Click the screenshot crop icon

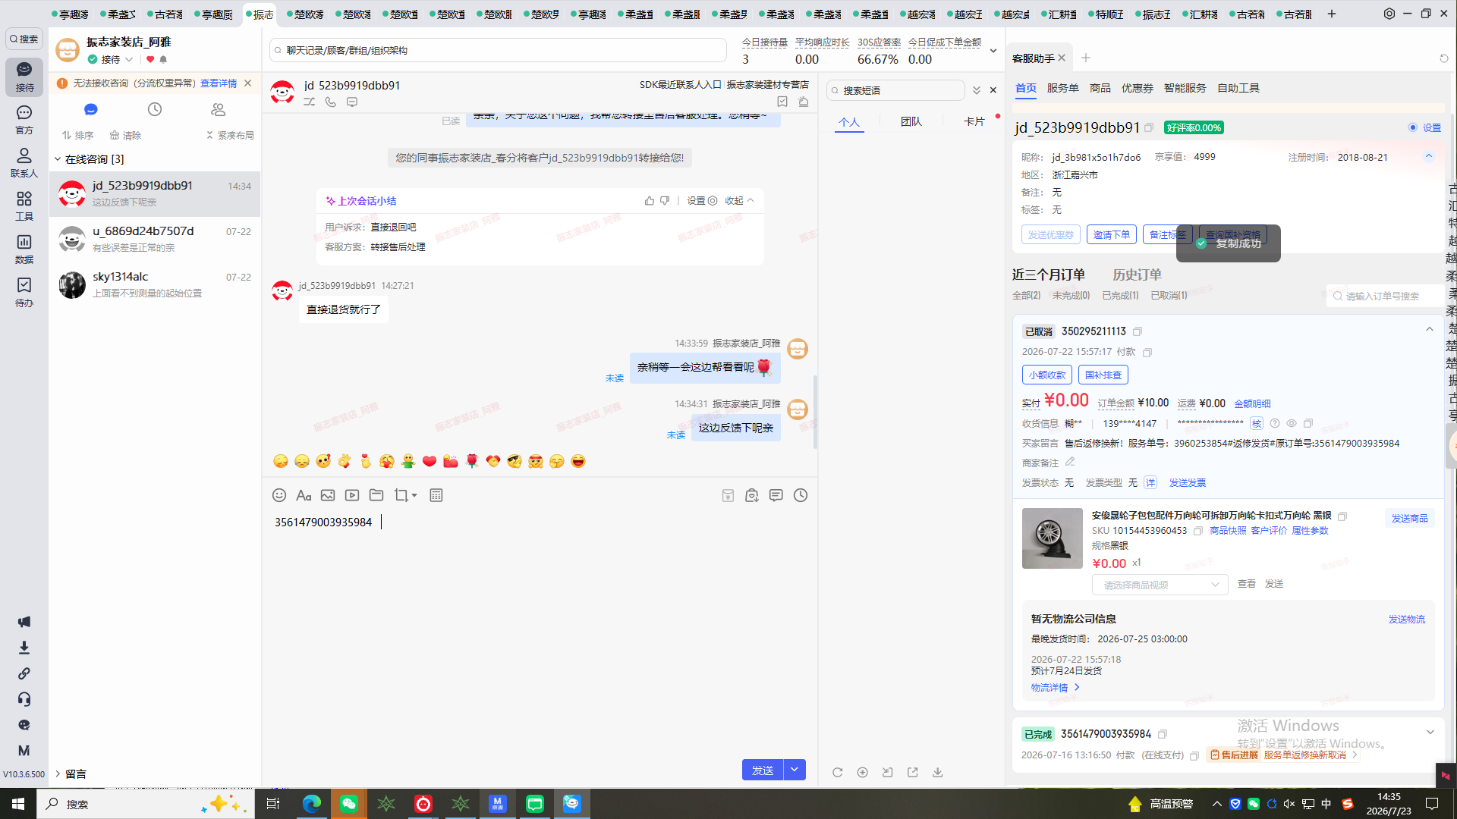401,495
